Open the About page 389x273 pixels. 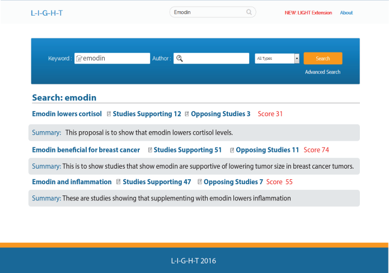[x=346, y=13]
